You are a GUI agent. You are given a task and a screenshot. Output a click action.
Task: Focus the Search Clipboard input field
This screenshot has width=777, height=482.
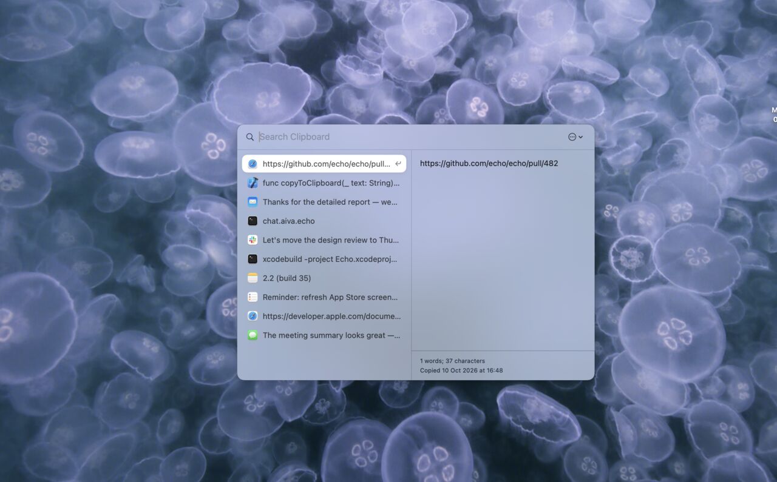pos(411,137)
